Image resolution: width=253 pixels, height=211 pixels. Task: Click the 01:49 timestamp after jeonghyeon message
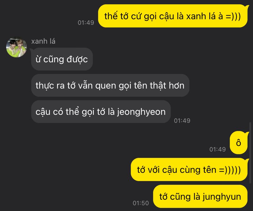pos(182,121)
